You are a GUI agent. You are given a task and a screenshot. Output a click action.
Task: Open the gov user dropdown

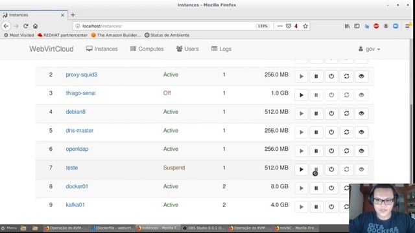(x=369, y=49)
